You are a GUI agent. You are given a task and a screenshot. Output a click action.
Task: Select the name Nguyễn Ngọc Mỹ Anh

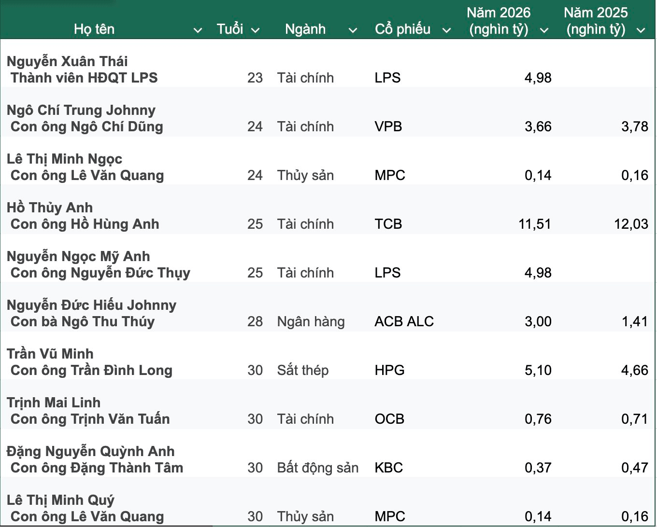click(x=78, y=257)
